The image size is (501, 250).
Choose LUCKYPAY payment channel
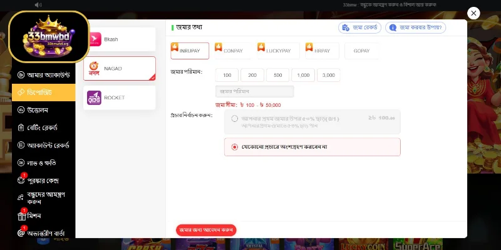(x=278, y=51)
